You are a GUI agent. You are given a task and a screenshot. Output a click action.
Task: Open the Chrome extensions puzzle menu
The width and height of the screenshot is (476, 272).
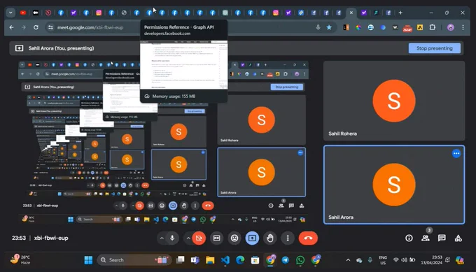pos(433,27)
